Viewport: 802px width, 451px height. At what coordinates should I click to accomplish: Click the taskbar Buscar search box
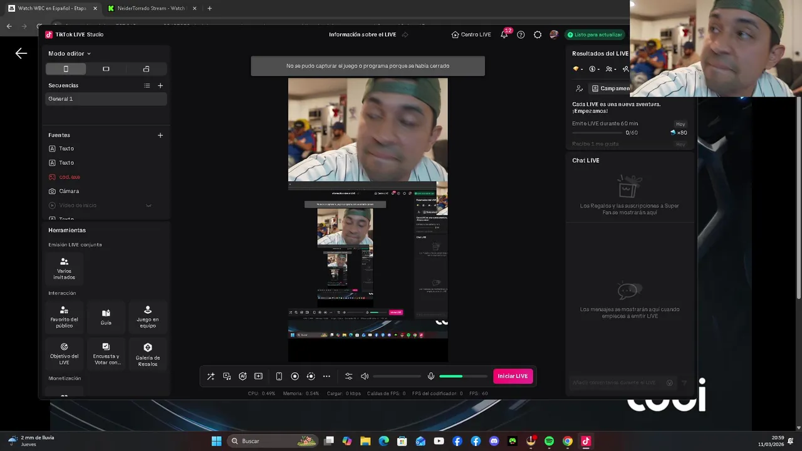tap(273, 441)
